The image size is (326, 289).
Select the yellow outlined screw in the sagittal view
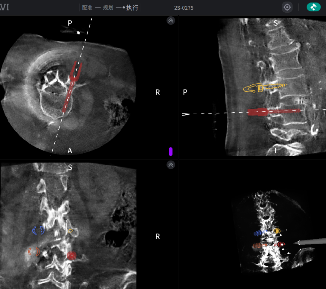265,87
